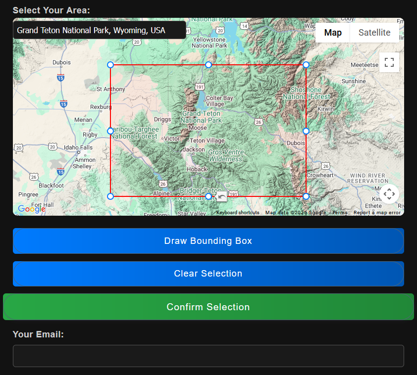Click right-edge midpoint handle of red box

(x=306, y=131)
